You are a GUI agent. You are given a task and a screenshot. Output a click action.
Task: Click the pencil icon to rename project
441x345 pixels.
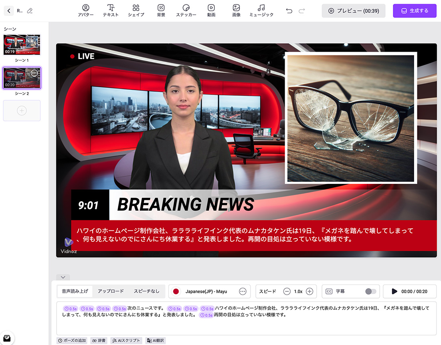[x=30, y=11]
